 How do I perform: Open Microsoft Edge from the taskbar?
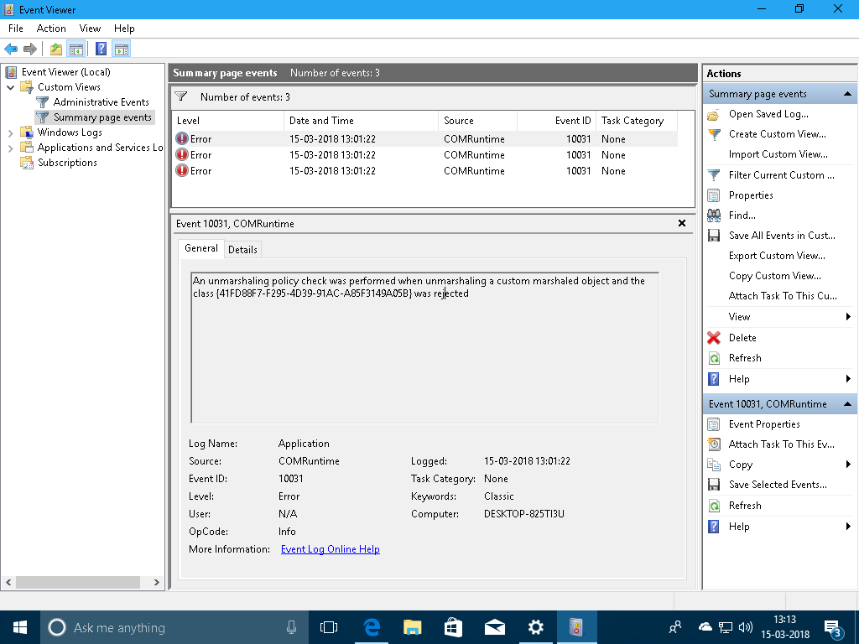point(372,627)
